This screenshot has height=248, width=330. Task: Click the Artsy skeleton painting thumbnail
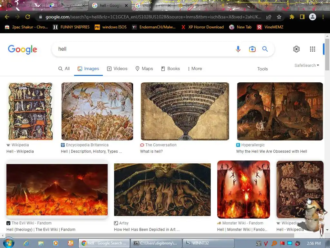(162, 190)
